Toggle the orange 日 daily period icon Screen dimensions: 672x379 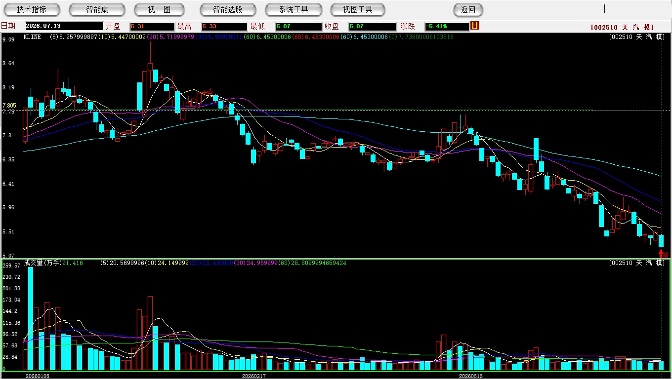click(x=475, y=26)
